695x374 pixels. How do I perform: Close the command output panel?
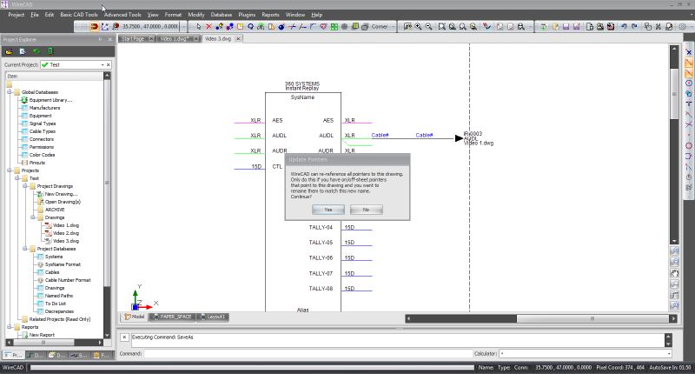[x=124, y=337]
